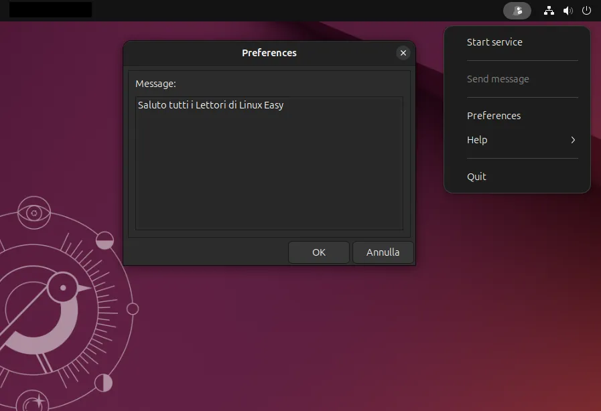Open Preferences from the tray menu
Image resolution: width=601 pixels, height=411 pixels.
[494, 116]
